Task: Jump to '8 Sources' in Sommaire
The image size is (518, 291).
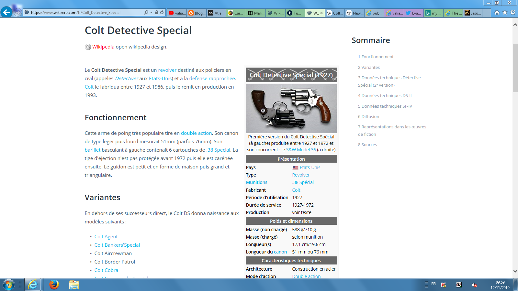Action: (367, 145)
